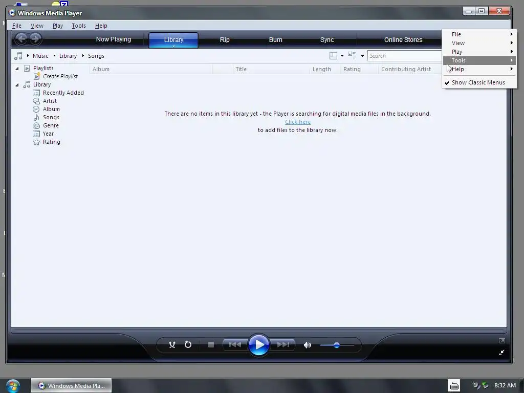Open the Windows Start menu
Screen dimensions: 524x393
click(13, 386)
